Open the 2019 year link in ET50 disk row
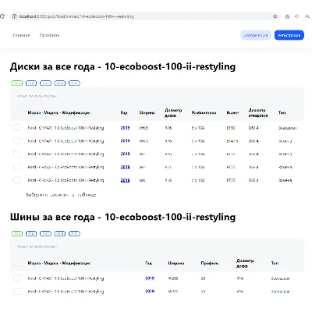 (125, 128)
